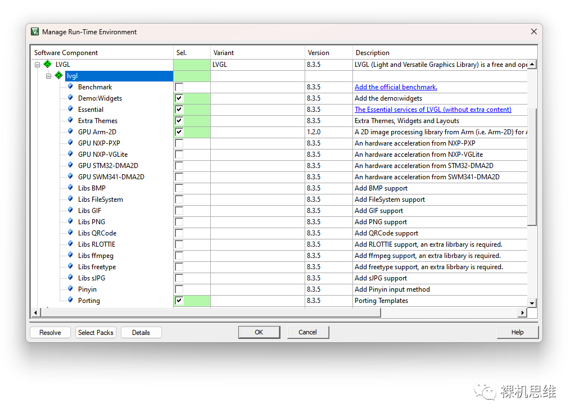
Task: Click the blue gem icon next to Libs GIF
Action: 70,210
